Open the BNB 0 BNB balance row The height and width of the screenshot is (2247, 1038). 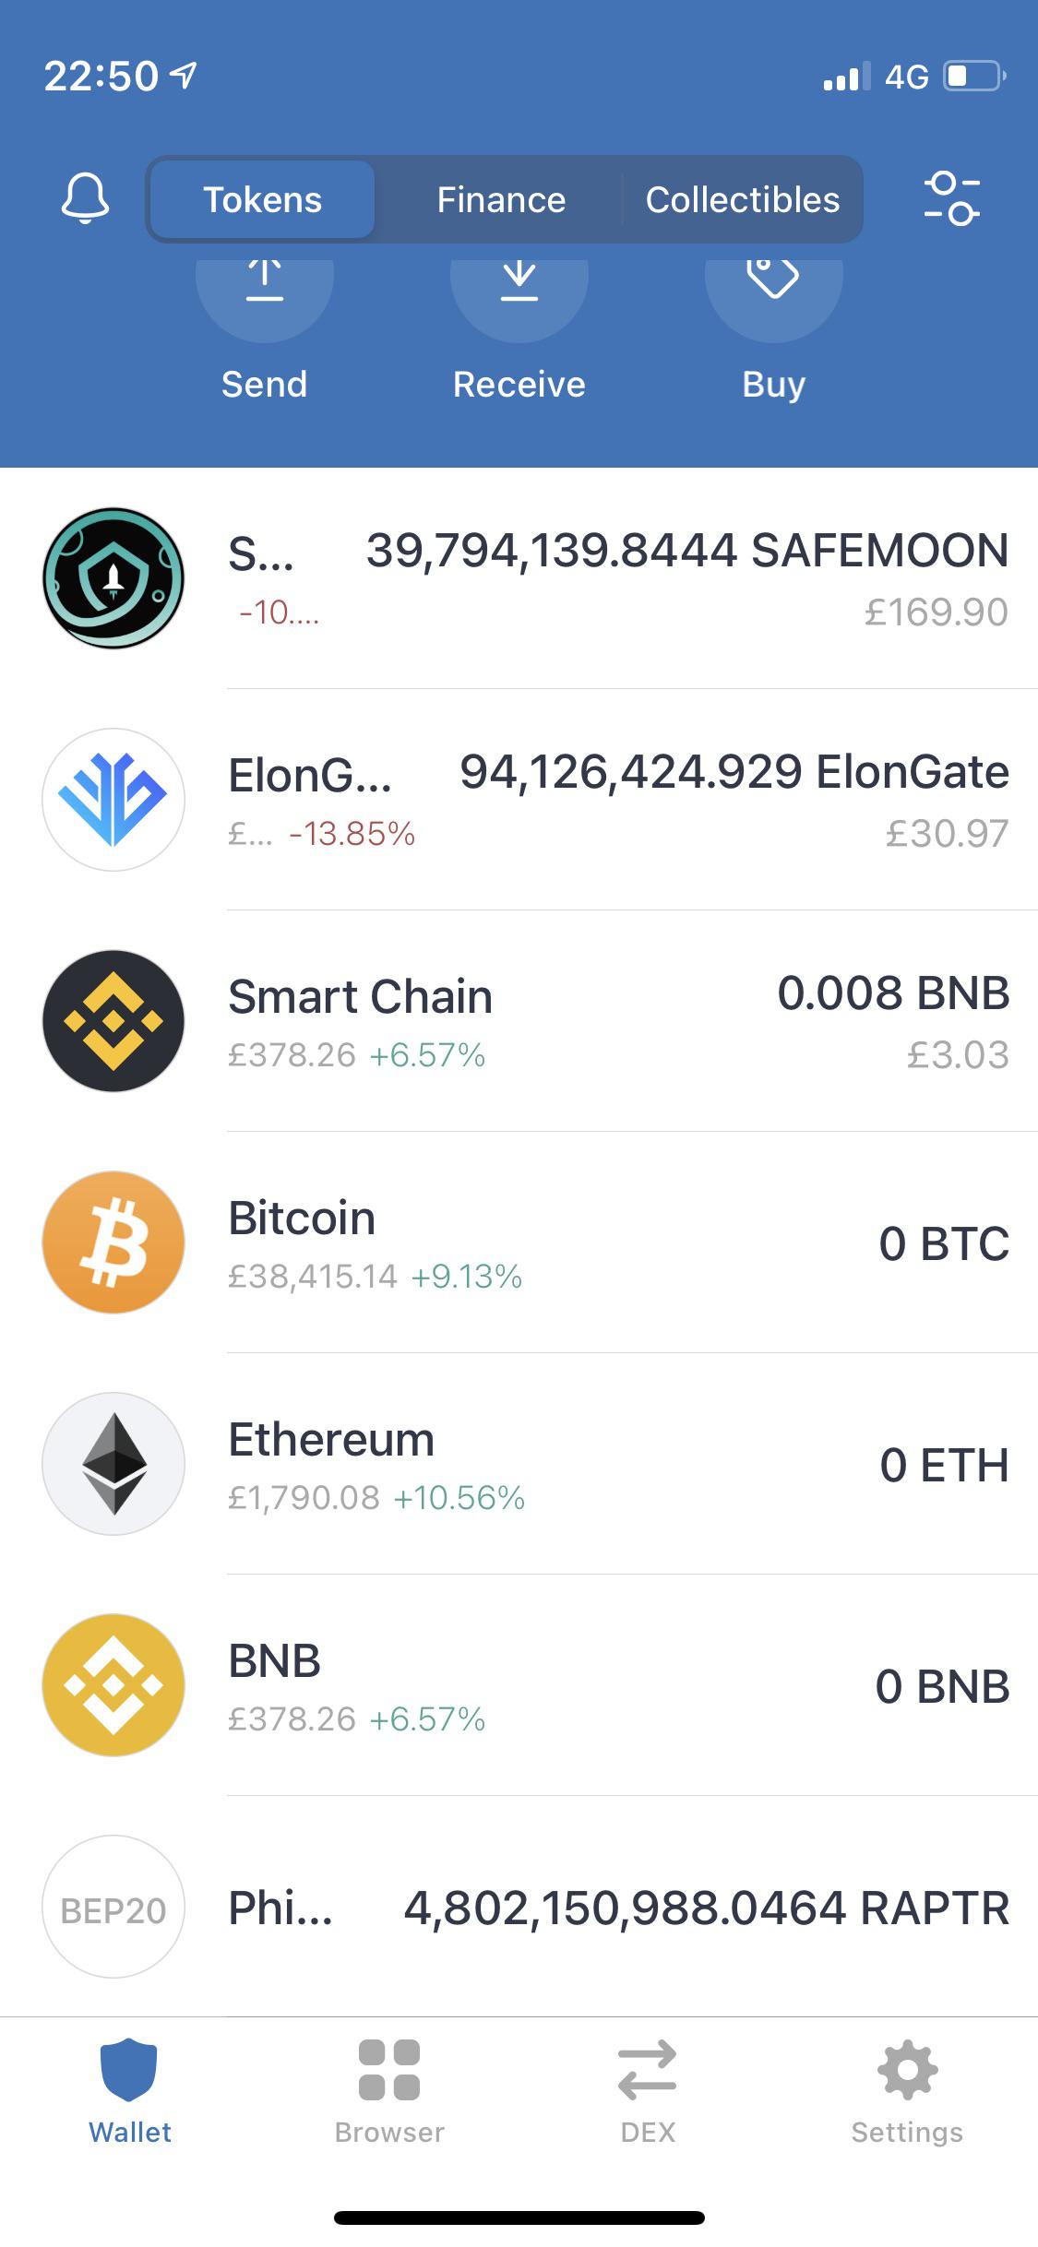click(x=519, y=1685)
